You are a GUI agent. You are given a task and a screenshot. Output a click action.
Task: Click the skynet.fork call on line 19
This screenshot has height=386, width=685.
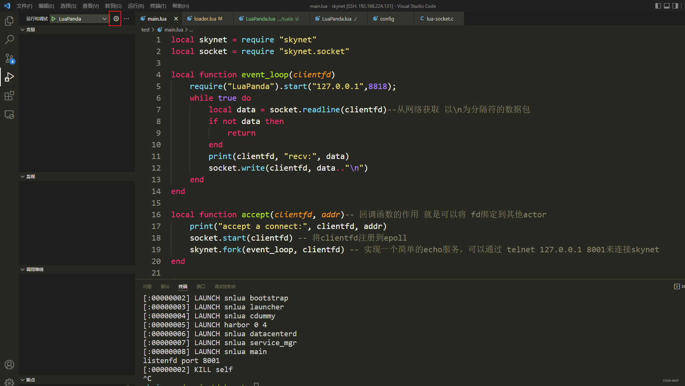(x=216, y=250)
